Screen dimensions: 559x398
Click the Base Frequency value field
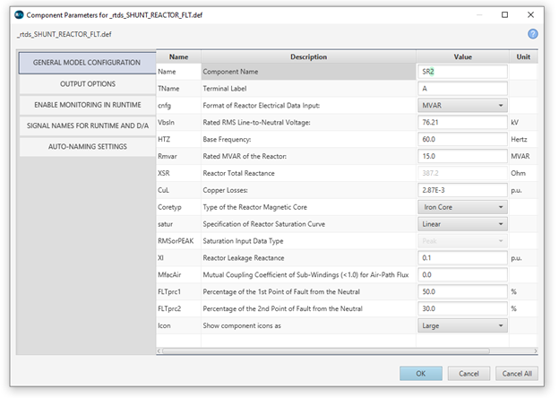(463, 139)
